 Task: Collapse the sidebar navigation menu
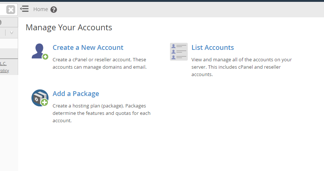click(24, 9)
